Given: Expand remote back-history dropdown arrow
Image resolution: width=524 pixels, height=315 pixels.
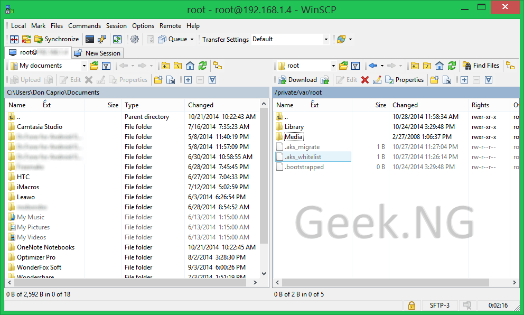Looking at the screenshot, I should click(x=382, y=66).
